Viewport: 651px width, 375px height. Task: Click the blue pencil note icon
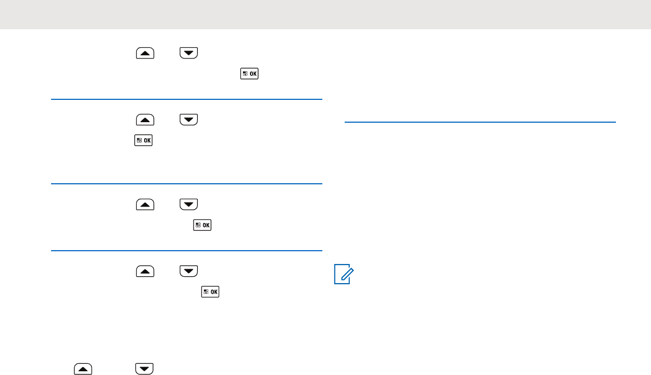(344, 275)
